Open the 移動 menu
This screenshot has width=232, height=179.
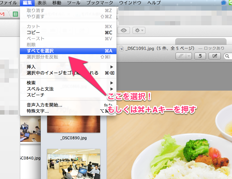(57, 3)
